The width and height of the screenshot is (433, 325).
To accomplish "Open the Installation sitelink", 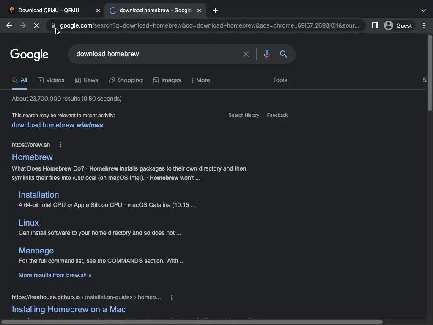I will (38, 195).
